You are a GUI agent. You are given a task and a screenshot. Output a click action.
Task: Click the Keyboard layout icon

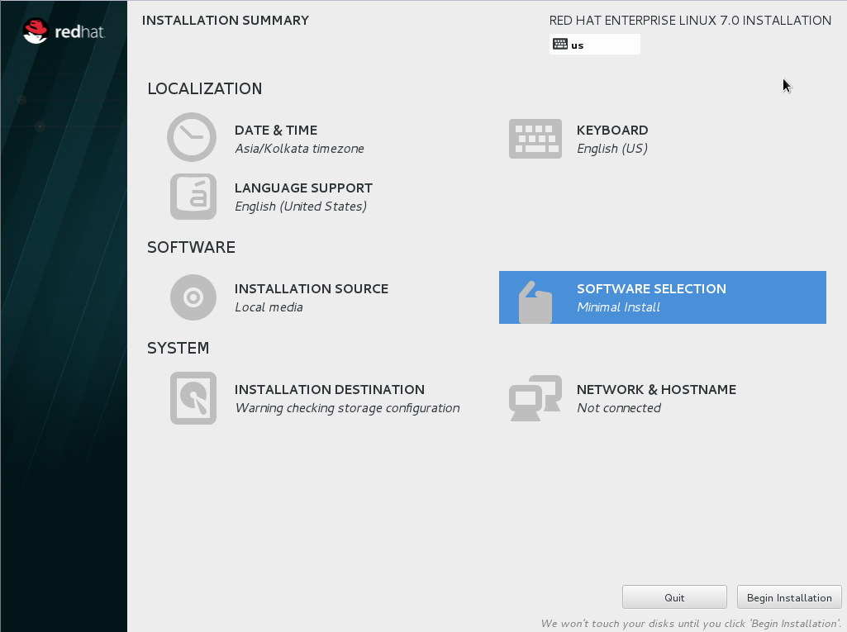click(x=535, y=139)
